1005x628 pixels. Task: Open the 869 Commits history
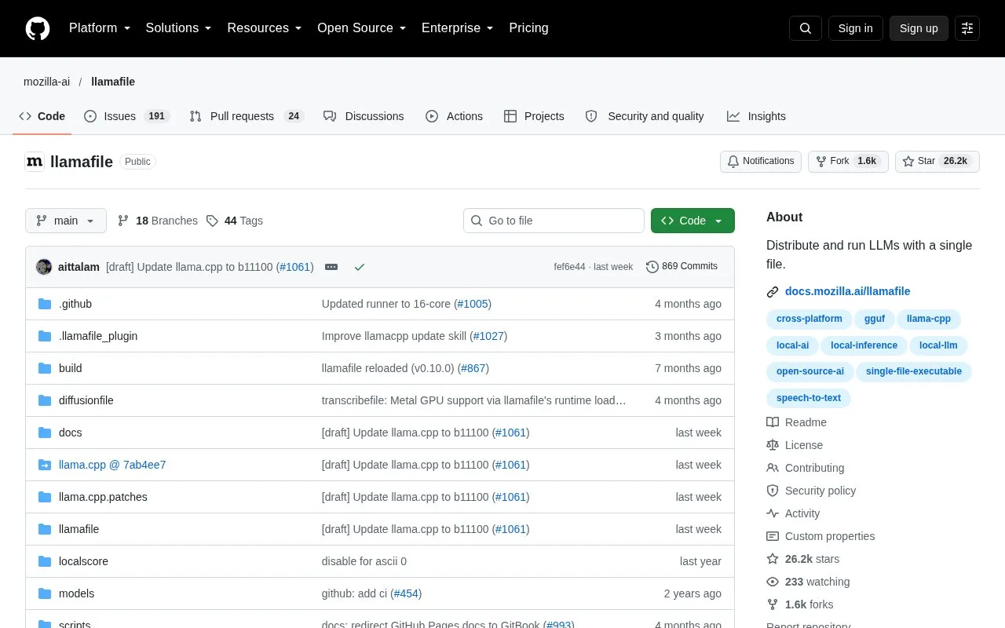tap(682, 267)
